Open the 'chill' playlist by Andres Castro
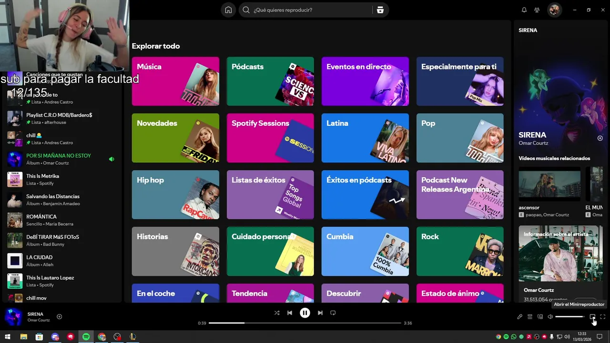610x343 pixels. pos(62,139)
